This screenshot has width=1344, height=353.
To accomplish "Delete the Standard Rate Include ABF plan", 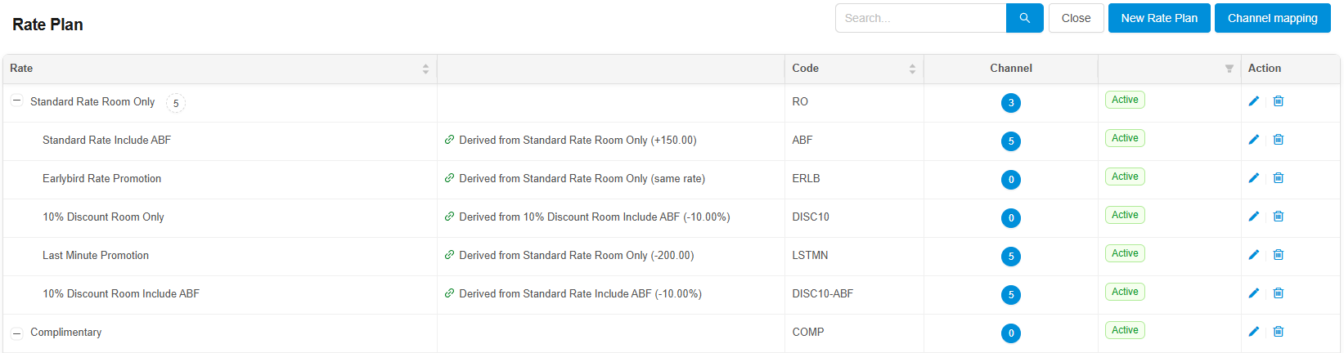I will click(1279, 140).
